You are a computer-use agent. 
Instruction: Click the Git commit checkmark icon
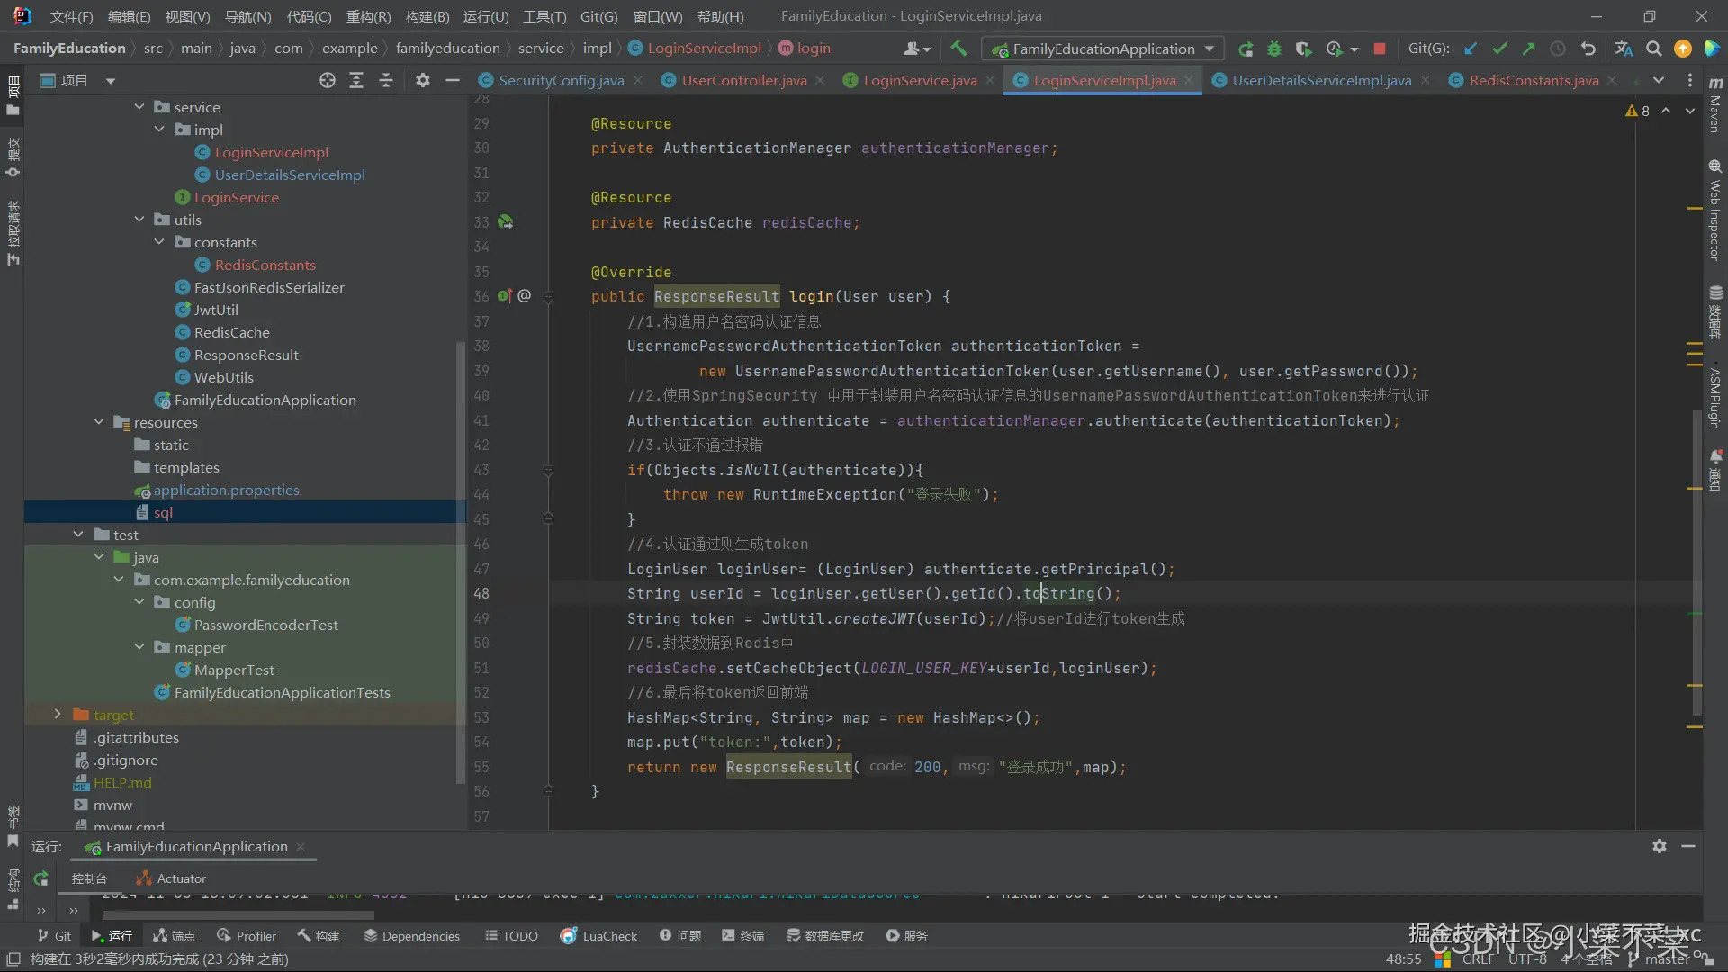point(1499,49)
